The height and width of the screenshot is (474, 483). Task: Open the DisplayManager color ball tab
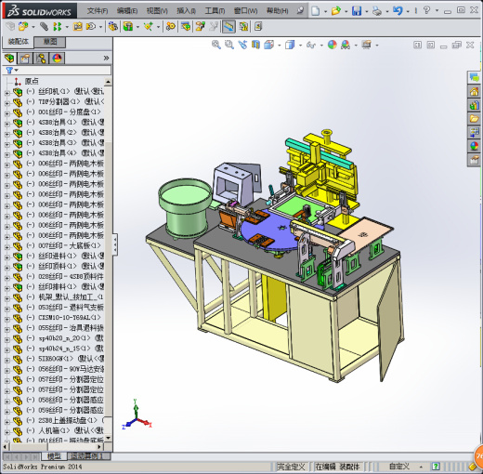[x=57, y=59]
